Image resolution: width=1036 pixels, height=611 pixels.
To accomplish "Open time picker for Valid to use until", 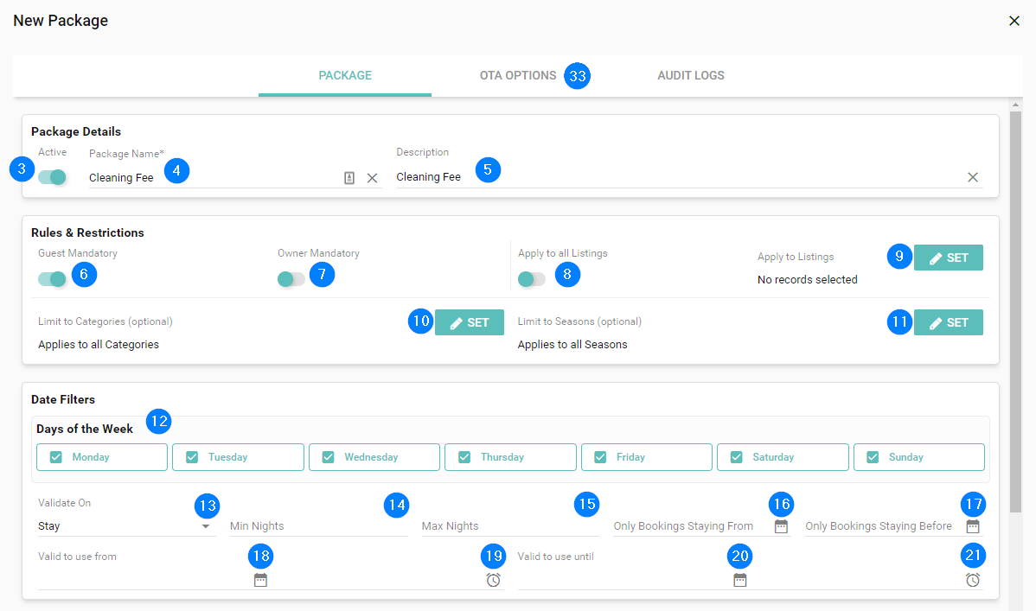I will coord(973,580).
